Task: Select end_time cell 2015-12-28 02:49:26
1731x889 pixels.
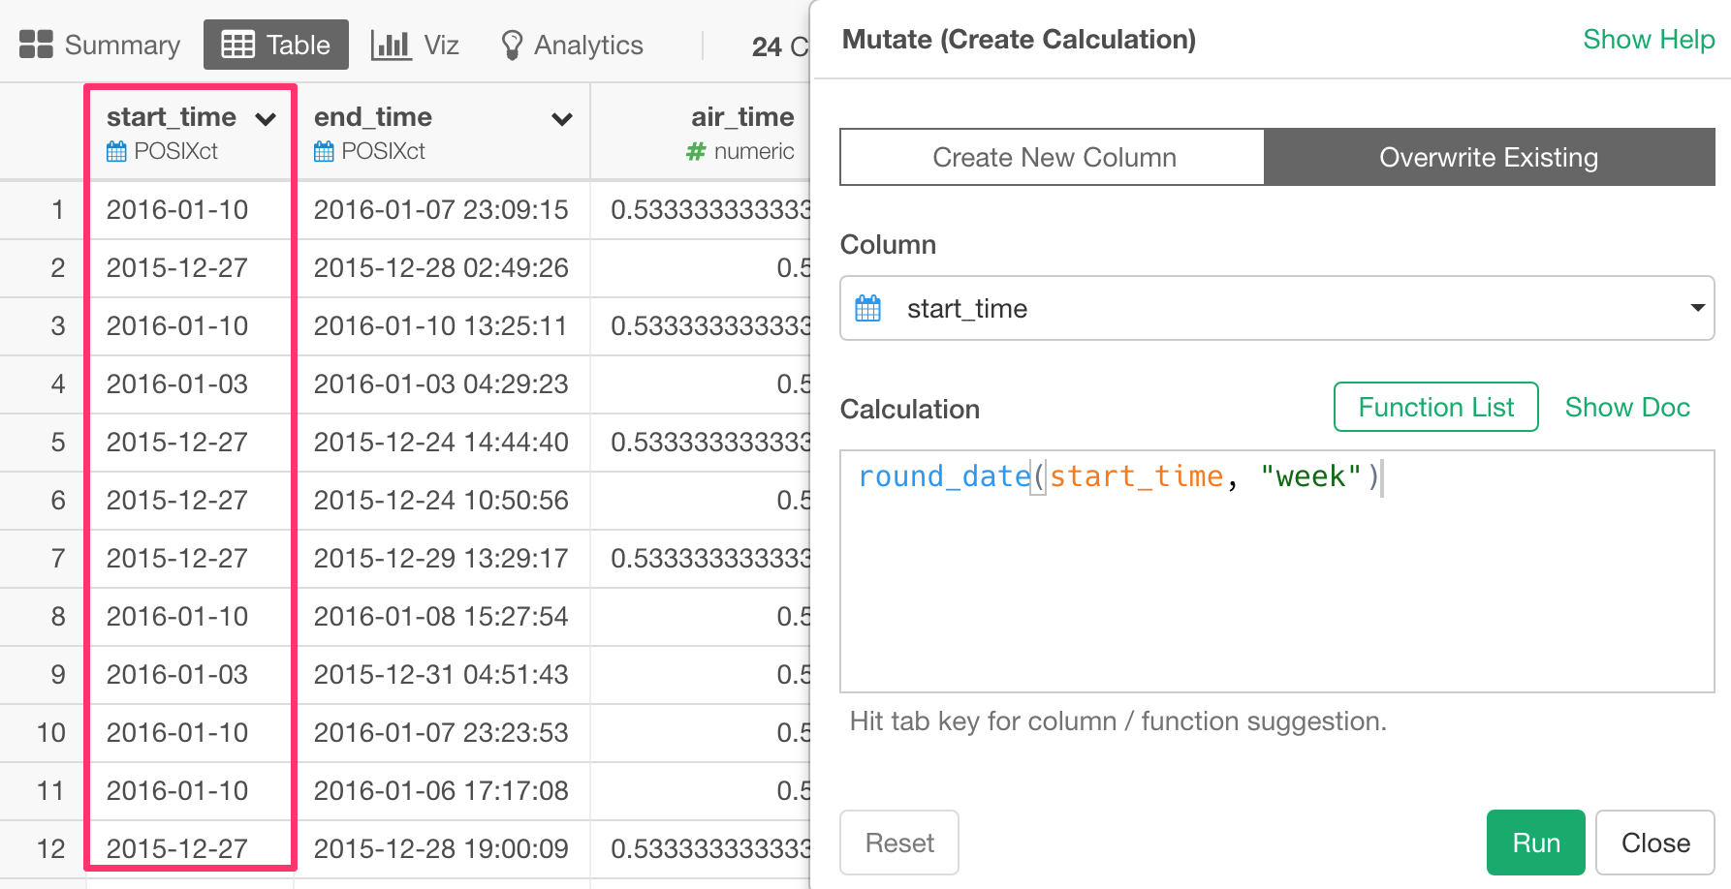Action: pyautogui.click(x=441, y=267)
